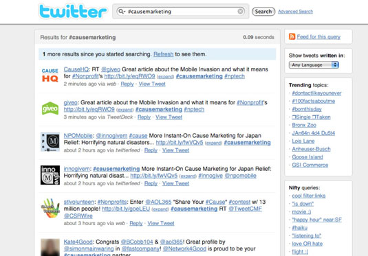
Task: Click the Twitter logo
Action: 73,11
